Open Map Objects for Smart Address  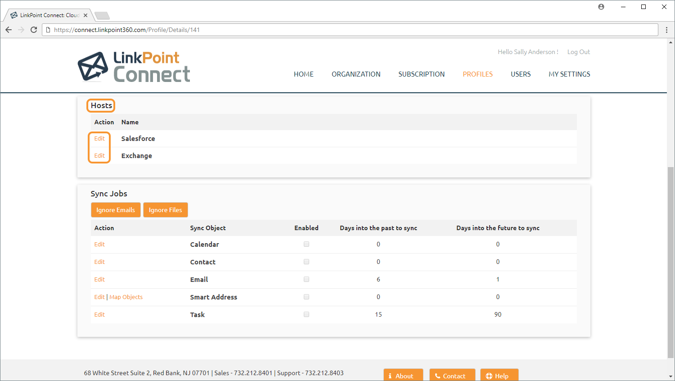point(126,297)
